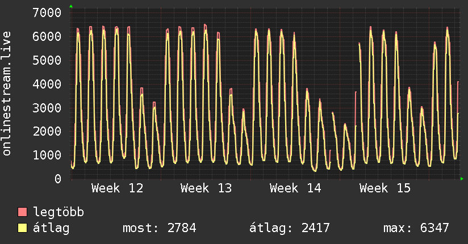468x244 pixels.
Task: Click the yellow átlag legend swatch
Action: [x=22, y=228]
